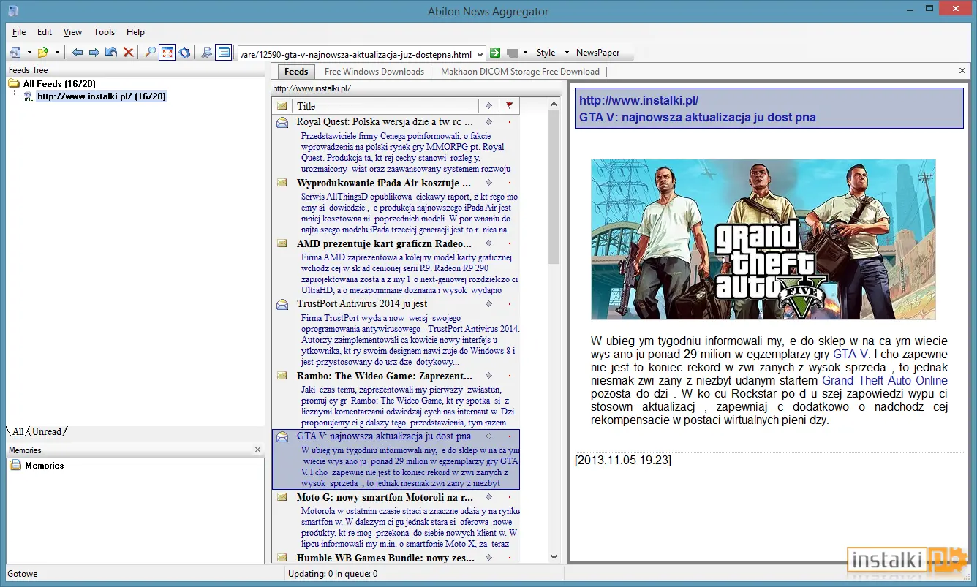Switch to Makhaon DICOM Storage Free Download tab
The image size is (977, 587).
click(520, 72)
